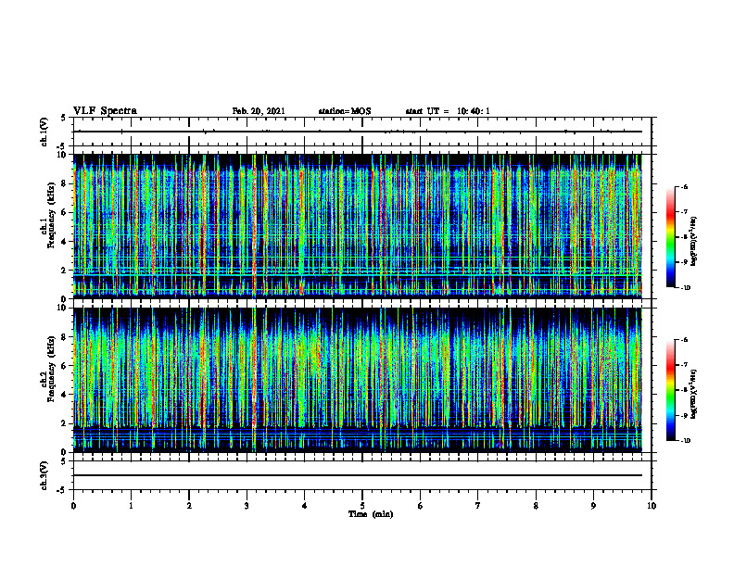Click the ch.2 color bar's log(PSD) label

coord(694,395)
